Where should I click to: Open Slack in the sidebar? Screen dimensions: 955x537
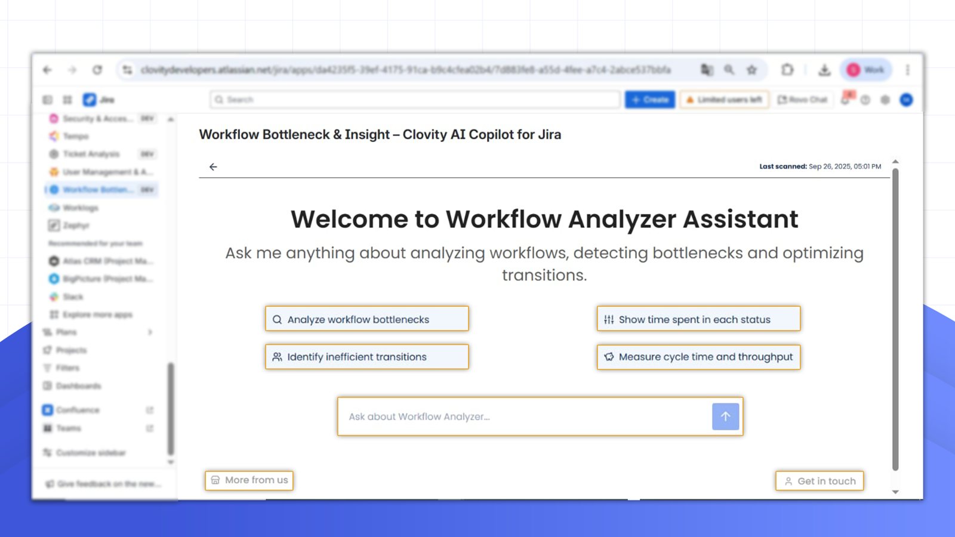coord(103,297)
